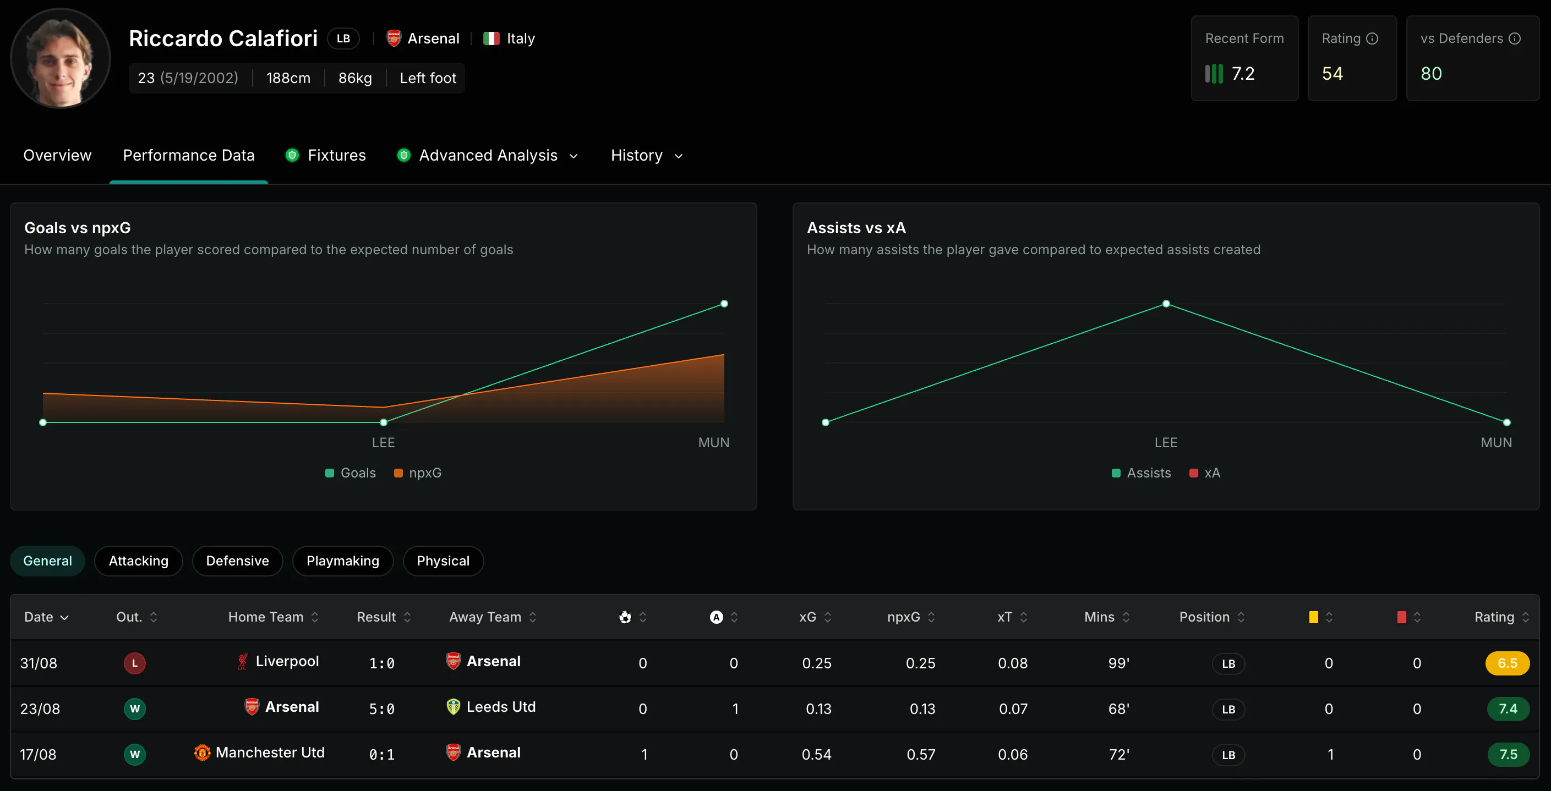Open the 5:0 match result
Image resolution: width=1551 pixels, height=791 pixels.
point(382,709)
